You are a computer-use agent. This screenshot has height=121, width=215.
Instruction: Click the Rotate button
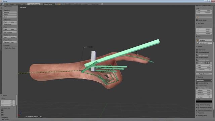(10, 15)
